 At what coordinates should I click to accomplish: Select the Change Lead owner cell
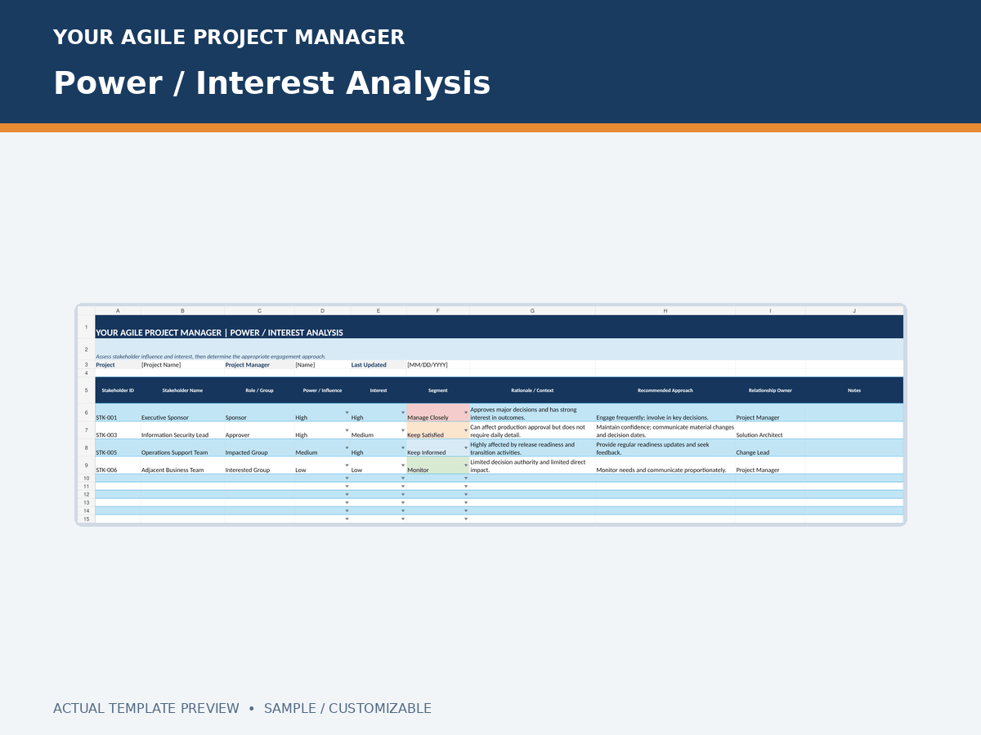(x=770, y=448)
